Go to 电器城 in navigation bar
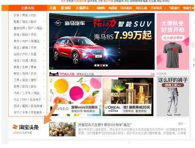This screenshot has width=195, height=148. tap(113, 8)
